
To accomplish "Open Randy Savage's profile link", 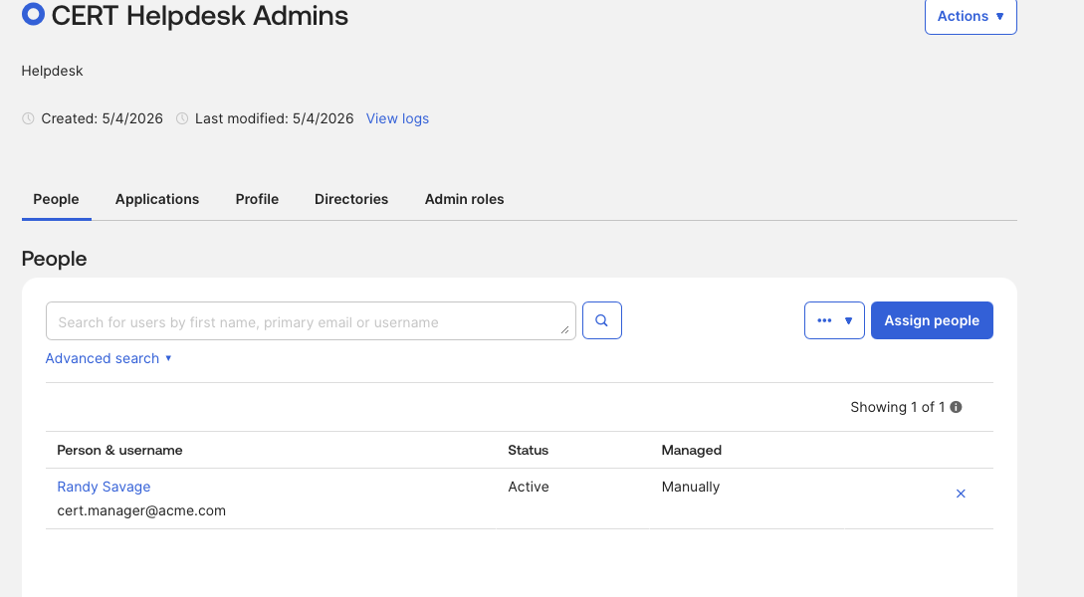I will point(104,487).
